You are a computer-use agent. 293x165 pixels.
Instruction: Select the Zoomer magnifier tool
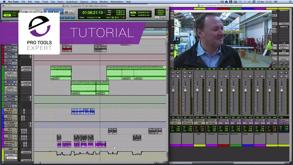click(41, 12)
